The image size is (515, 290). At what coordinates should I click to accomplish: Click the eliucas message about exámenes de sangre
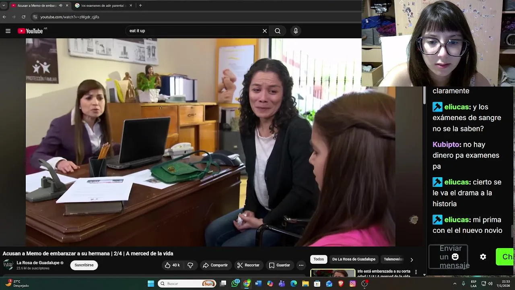pos(467,118)
